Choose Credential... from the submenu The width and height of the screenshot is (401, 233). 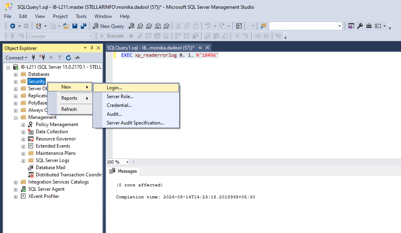(136, 105)
